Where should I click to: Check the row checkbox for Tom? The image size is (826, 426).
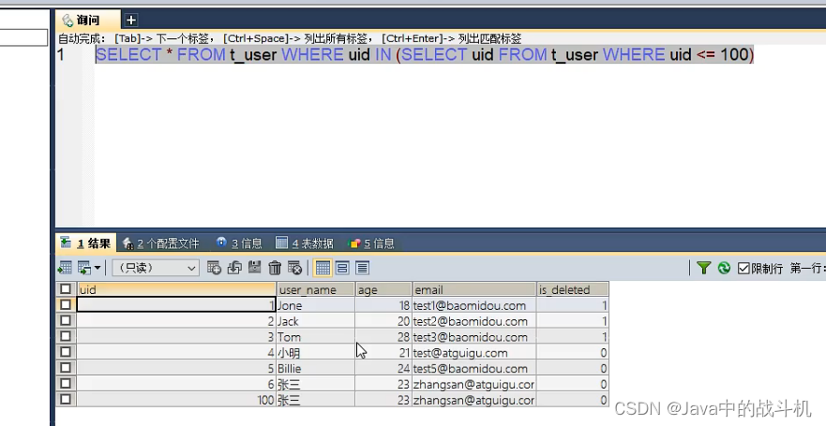pos(66,336)
